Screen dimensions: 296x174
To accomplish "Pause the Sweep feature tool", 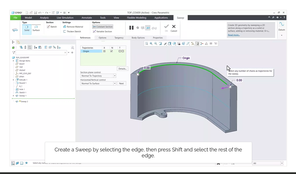I will click(131, 28).
